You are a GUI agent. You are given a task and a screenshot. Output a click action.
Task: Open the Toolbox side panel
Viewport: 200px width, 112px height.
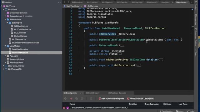pos(196,6)
